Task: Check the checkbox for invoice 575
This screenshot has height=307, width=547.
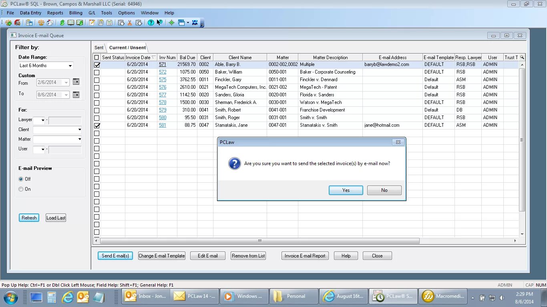Action: click(x=97, y=80)
